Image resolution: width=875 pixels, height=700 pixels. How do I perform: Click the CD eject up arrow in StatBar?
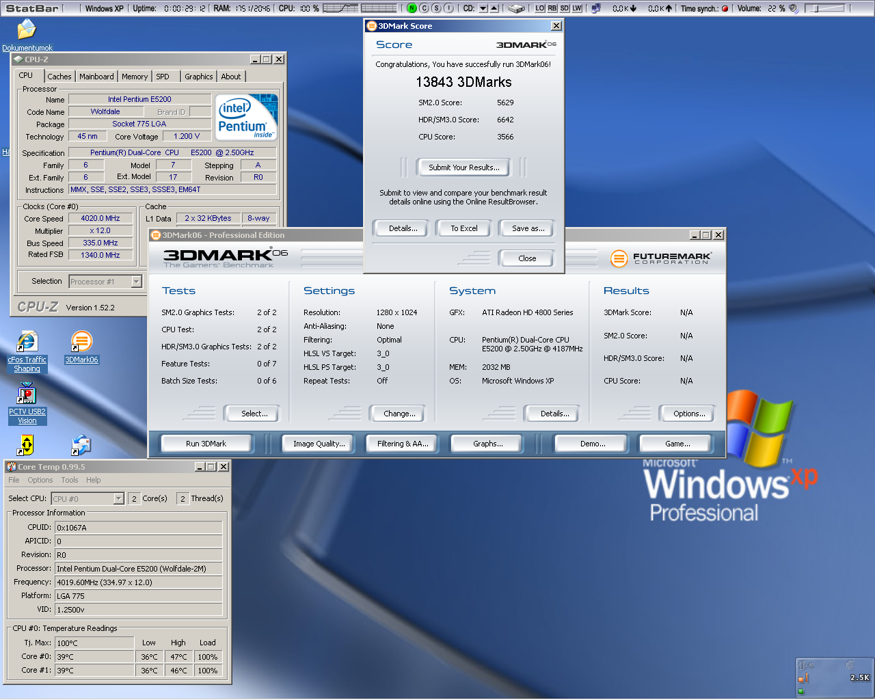coord(494,8)
